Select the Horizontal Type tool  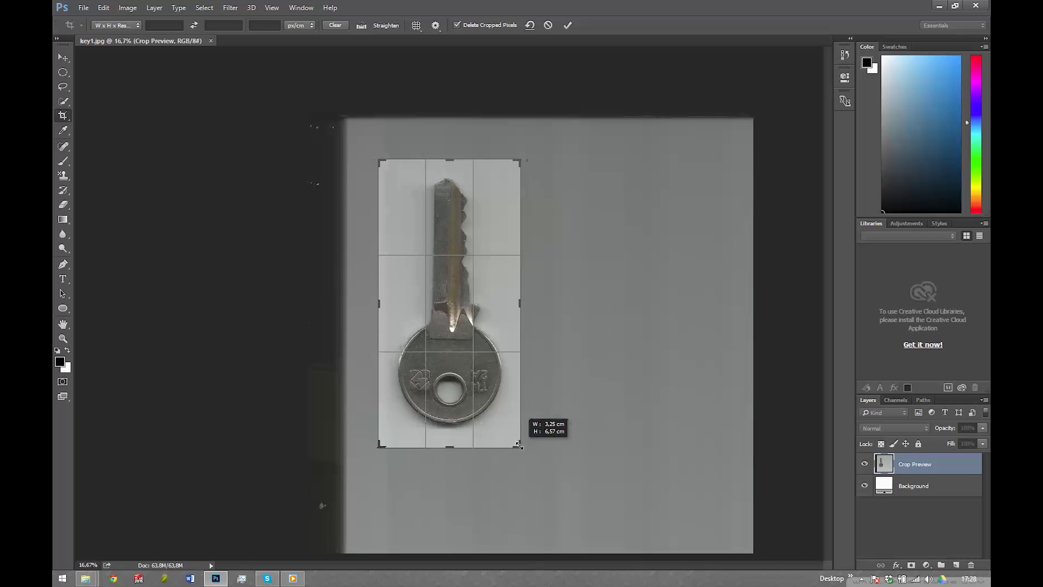click(x=63, y=279)
